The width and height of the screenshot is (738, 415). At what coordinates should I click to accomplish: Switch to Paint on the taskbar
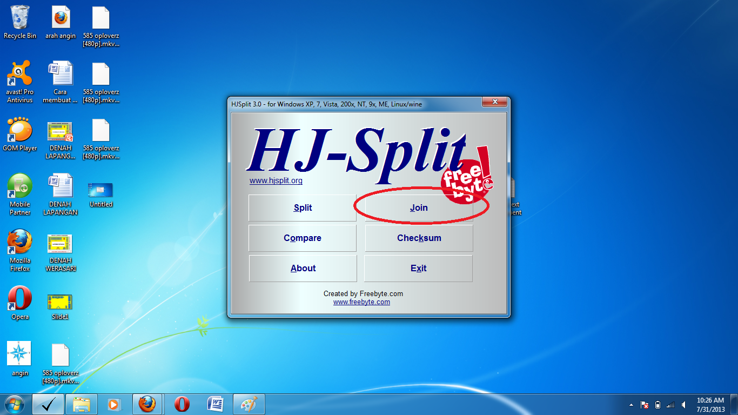click(249, 404)
